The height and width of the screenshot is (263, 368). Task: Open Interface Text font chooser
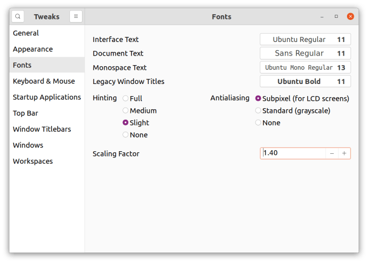[305, 39]
